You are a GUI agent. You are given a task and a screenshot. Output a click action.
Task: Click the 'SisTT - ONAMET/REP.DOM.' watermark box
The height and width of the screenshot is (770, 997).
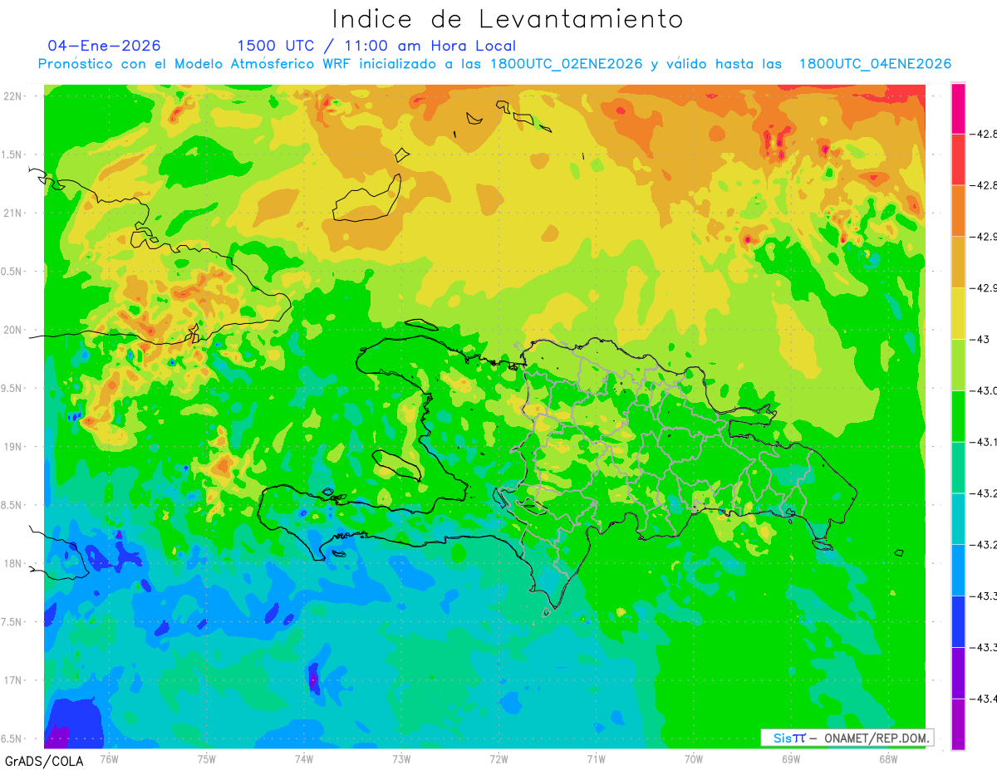(847, 738)
